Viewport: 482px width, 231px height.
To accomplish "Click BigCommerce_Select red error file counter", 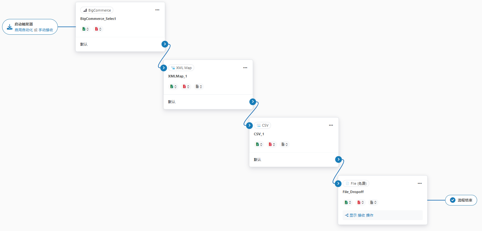I will [x=98, y=29].
